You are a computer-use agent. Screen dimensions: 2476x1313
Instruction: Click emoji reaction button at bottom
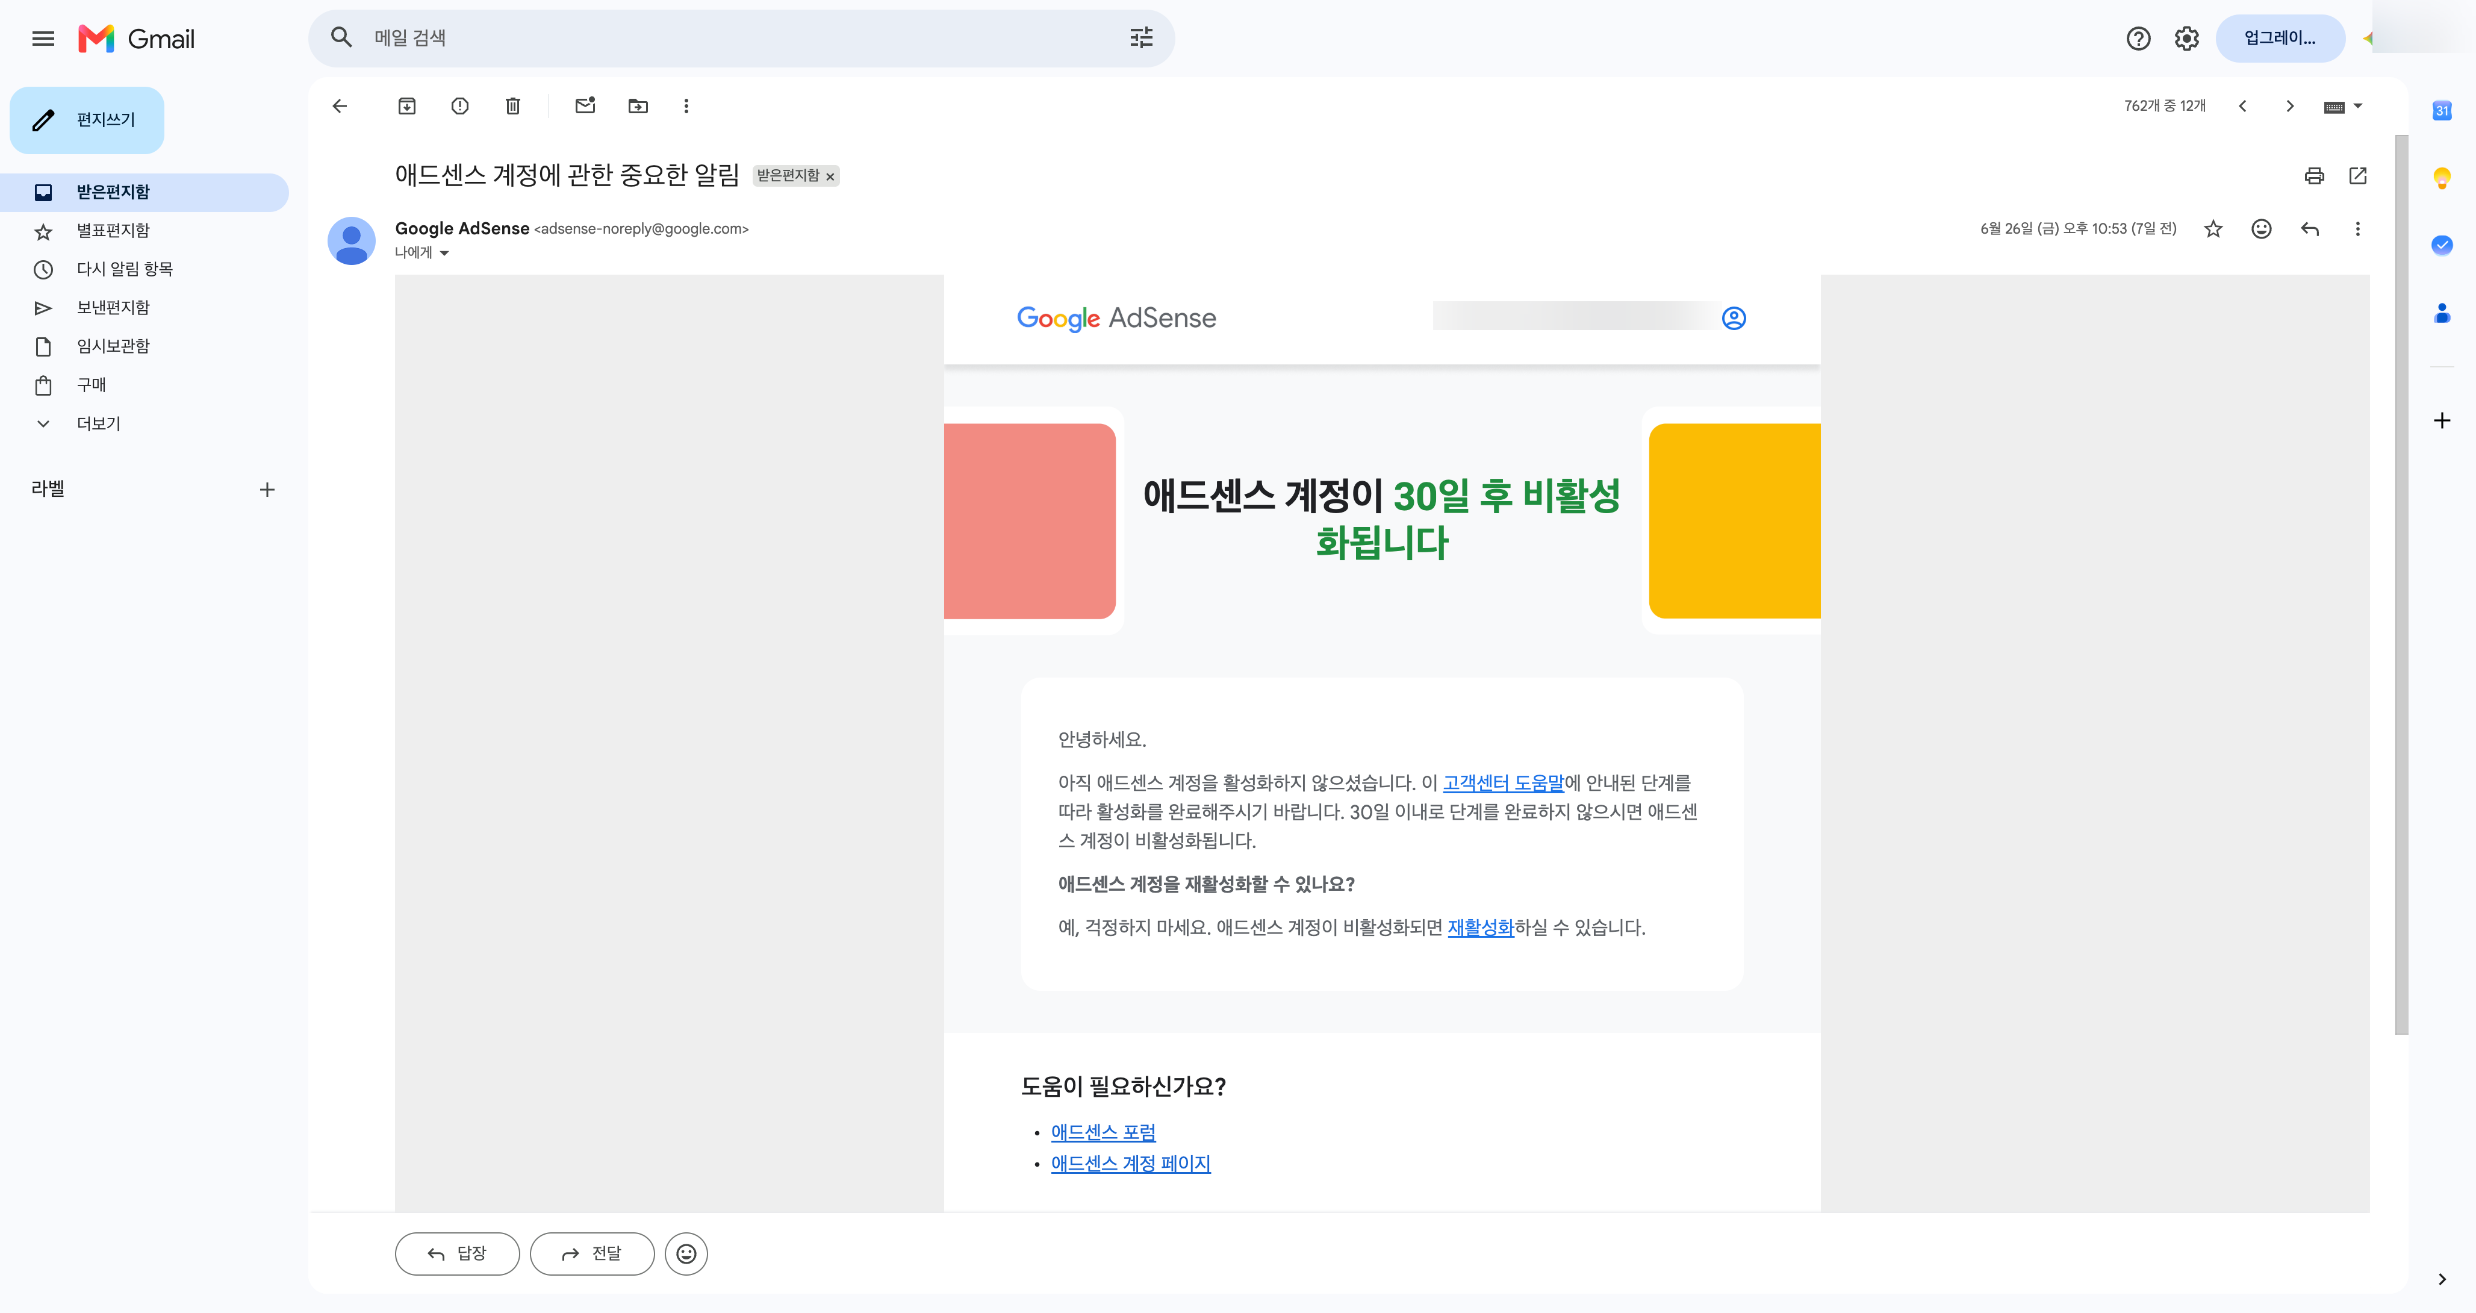coord(686,1253)
